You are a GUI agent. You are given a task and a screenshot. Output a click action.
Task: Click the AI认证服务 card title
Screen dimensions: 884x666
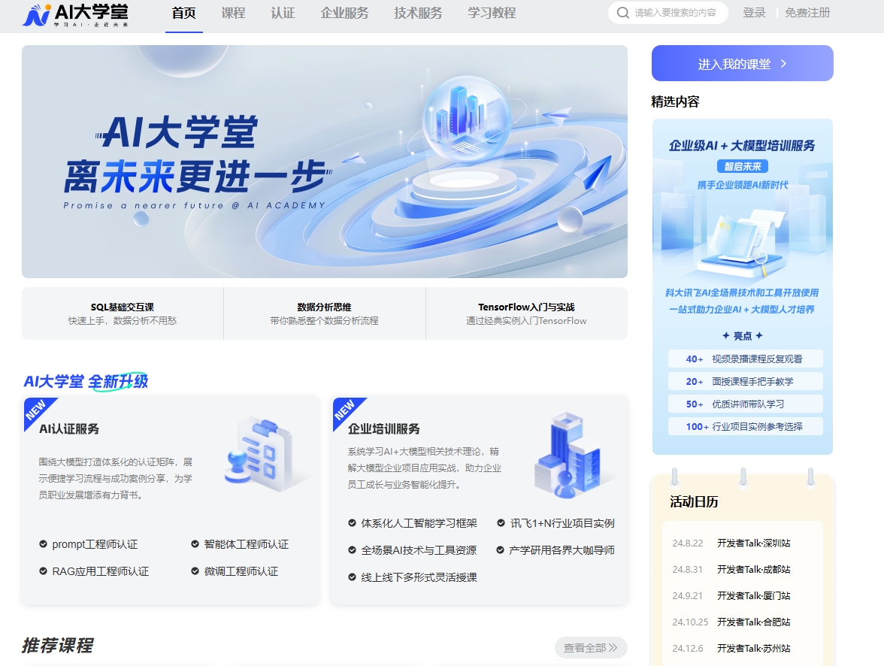click(x=69, y=429)
